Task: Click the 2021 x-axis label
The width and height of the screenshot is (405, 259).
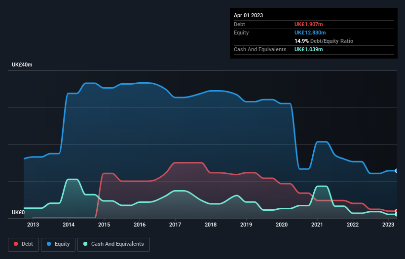Action: 317,225
